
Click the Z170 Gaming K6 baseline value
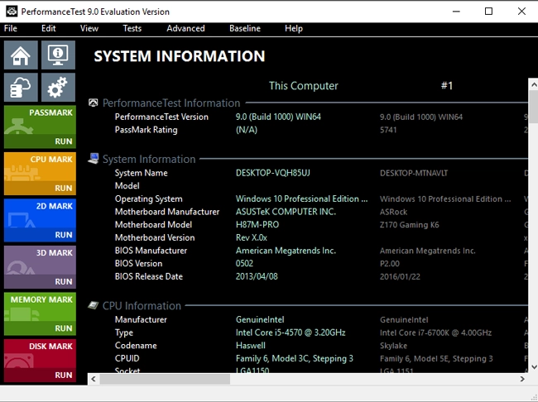410,225
